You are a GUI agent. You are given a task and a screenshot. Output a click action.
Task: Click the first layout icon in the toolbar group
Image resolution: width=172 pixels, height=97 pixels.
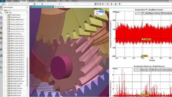tap(95, 4)
